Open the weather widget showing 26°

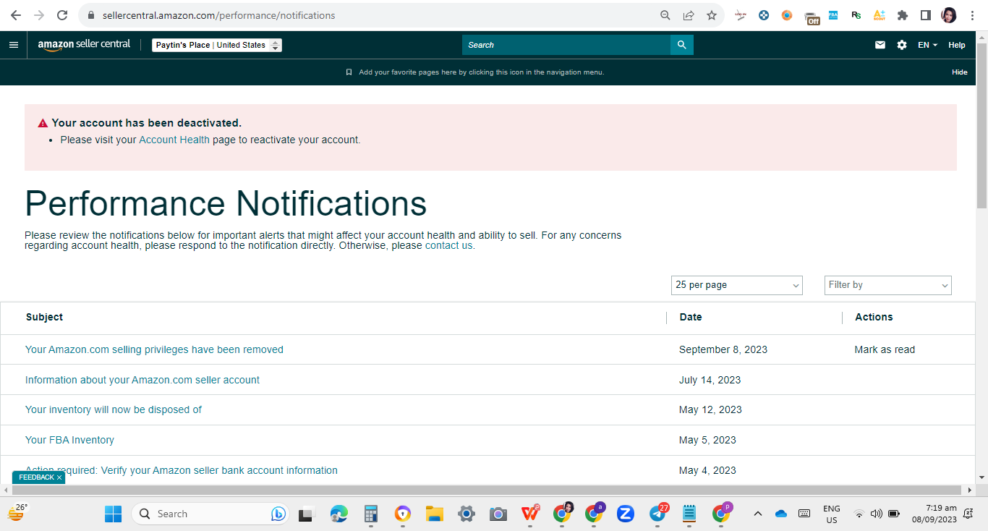17,512
